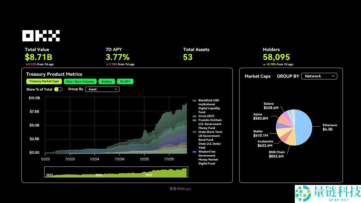Toggle the Show % of Total switch
This screenshot has width=361, height=203.
coord(58,89)
